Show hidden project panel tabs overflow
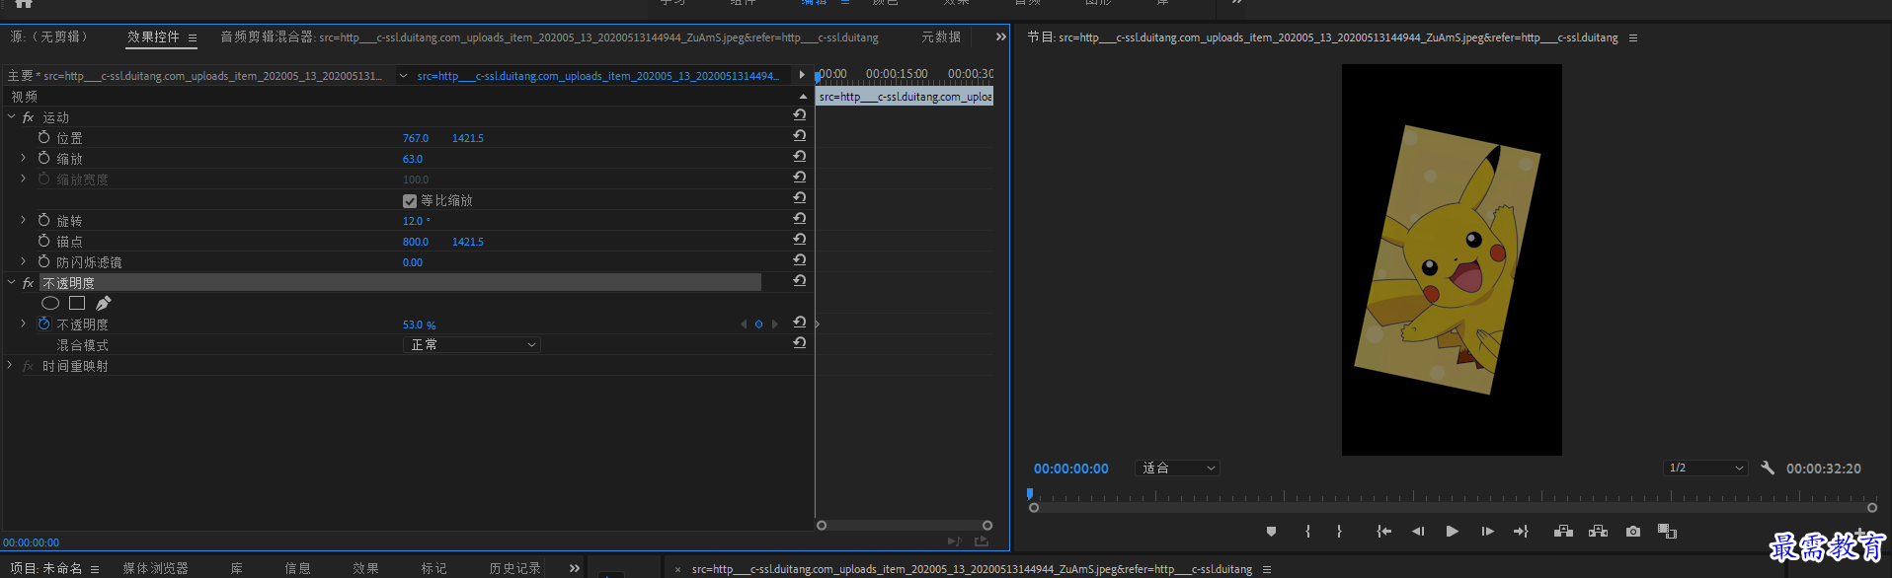Image resolution: width=1892 pixels, height=578 pixels. coord(575,568)
